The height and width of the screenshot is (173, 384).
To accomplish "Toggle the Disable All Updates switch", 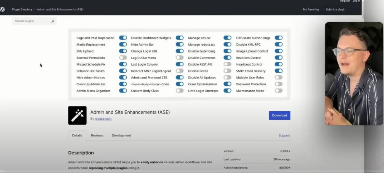I will click(x=227, y=77).
